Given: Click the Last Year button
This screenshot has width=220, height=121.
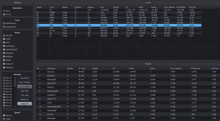Looking at the screenshot, I should [x=25, y=91].
